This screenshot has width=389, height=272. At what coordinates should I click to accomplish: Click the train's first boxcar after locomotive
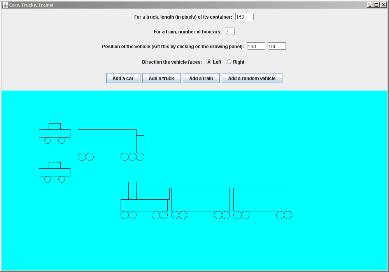click(x=200, y=199)
